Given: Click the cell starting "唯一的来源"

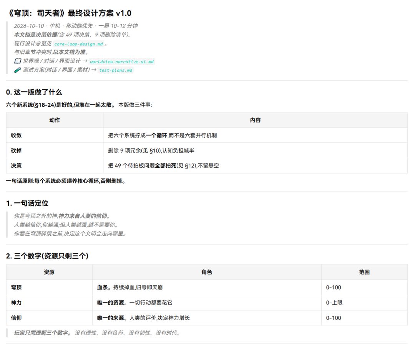Looking at the screenshot, I should tap(207, 318).
